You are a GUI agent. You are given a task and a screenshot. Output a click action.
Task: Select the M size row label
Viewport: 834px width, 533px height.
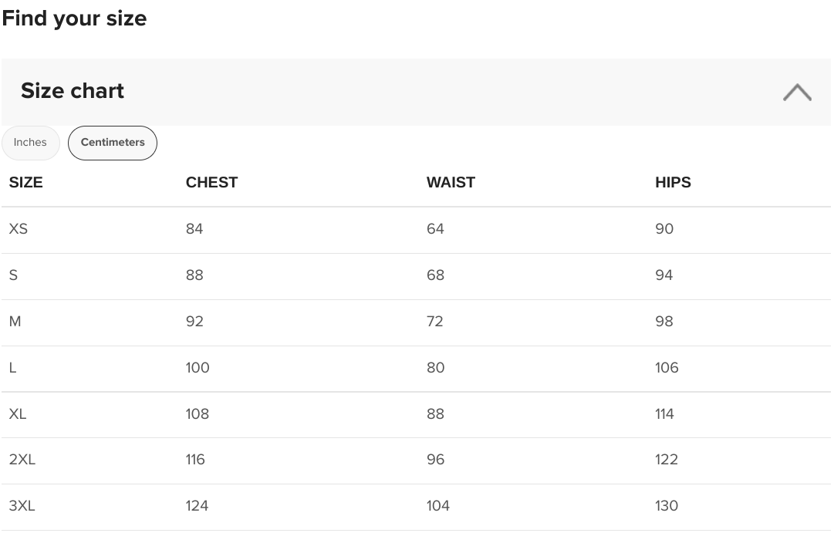(15, 322)
